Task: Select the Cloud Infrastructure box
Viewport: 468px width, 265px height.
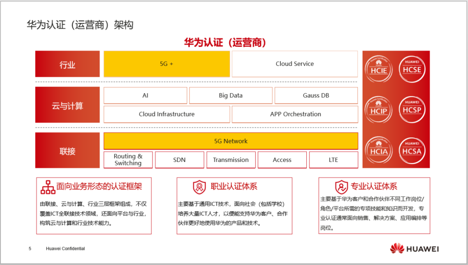Action: (166, 114)
